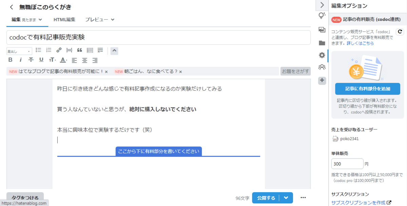This screenshot has width=407, height=206.
Task: Align text to the left
Action: (74, 60)
